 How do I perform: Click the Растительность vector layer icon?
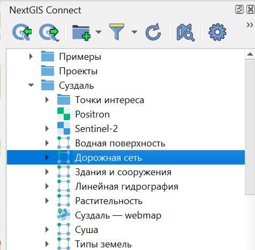[x=64, y=200]
